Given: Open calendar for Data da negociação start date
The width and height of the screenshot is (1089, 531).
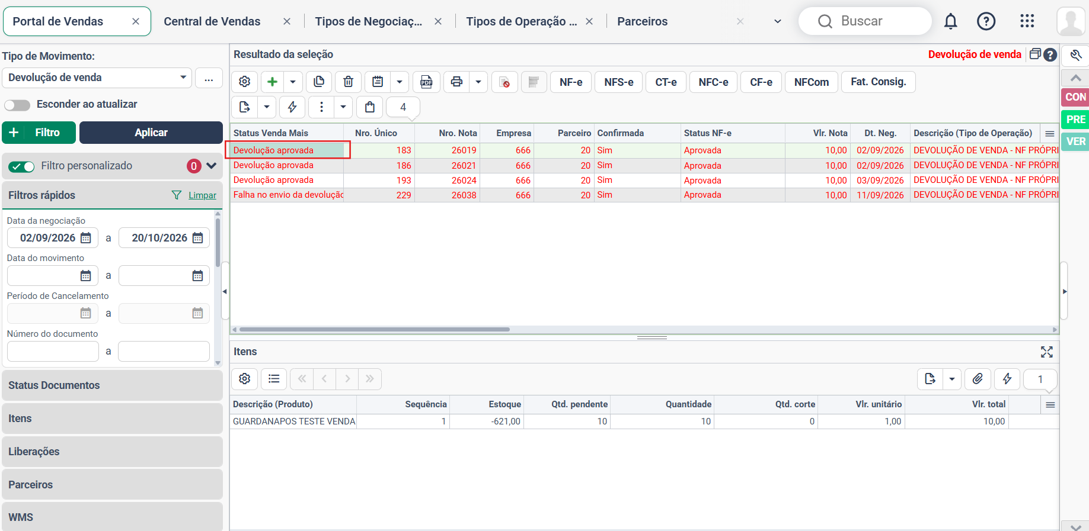Looking at the screenshot, I should [x=86, y=238].
